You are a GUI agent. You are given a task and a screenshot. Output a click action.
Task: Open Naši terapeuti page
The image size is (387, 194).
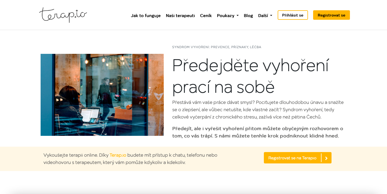point(180,15)
